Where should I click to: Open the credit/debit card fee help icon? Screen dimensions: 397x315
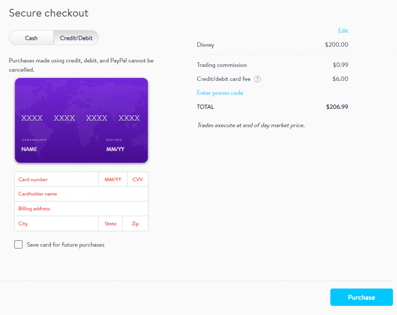[x=257, y=79]
